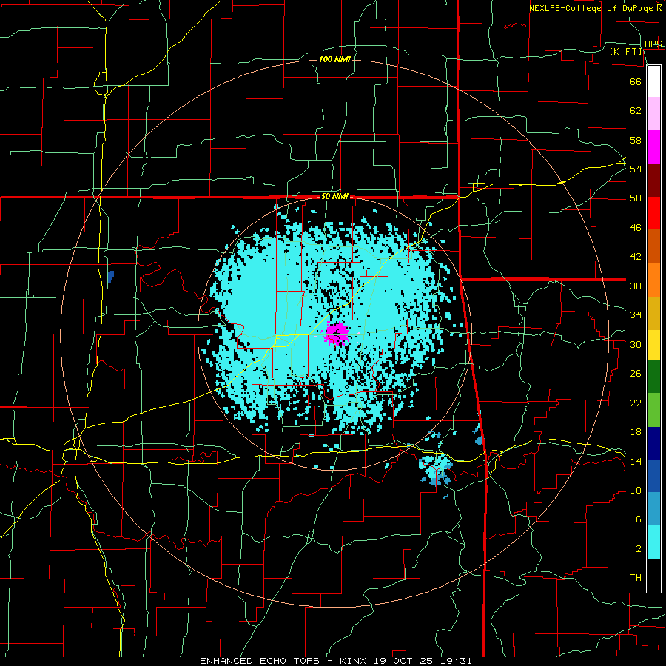The height and width of the screenshot is (666, 666).
Task: Click the dark orange legend swatch
Action: tap(653, 246)
